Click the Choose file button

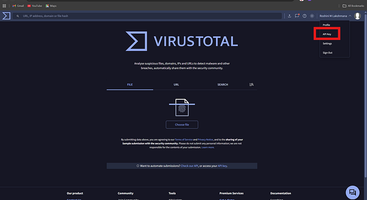click(182, 124)
